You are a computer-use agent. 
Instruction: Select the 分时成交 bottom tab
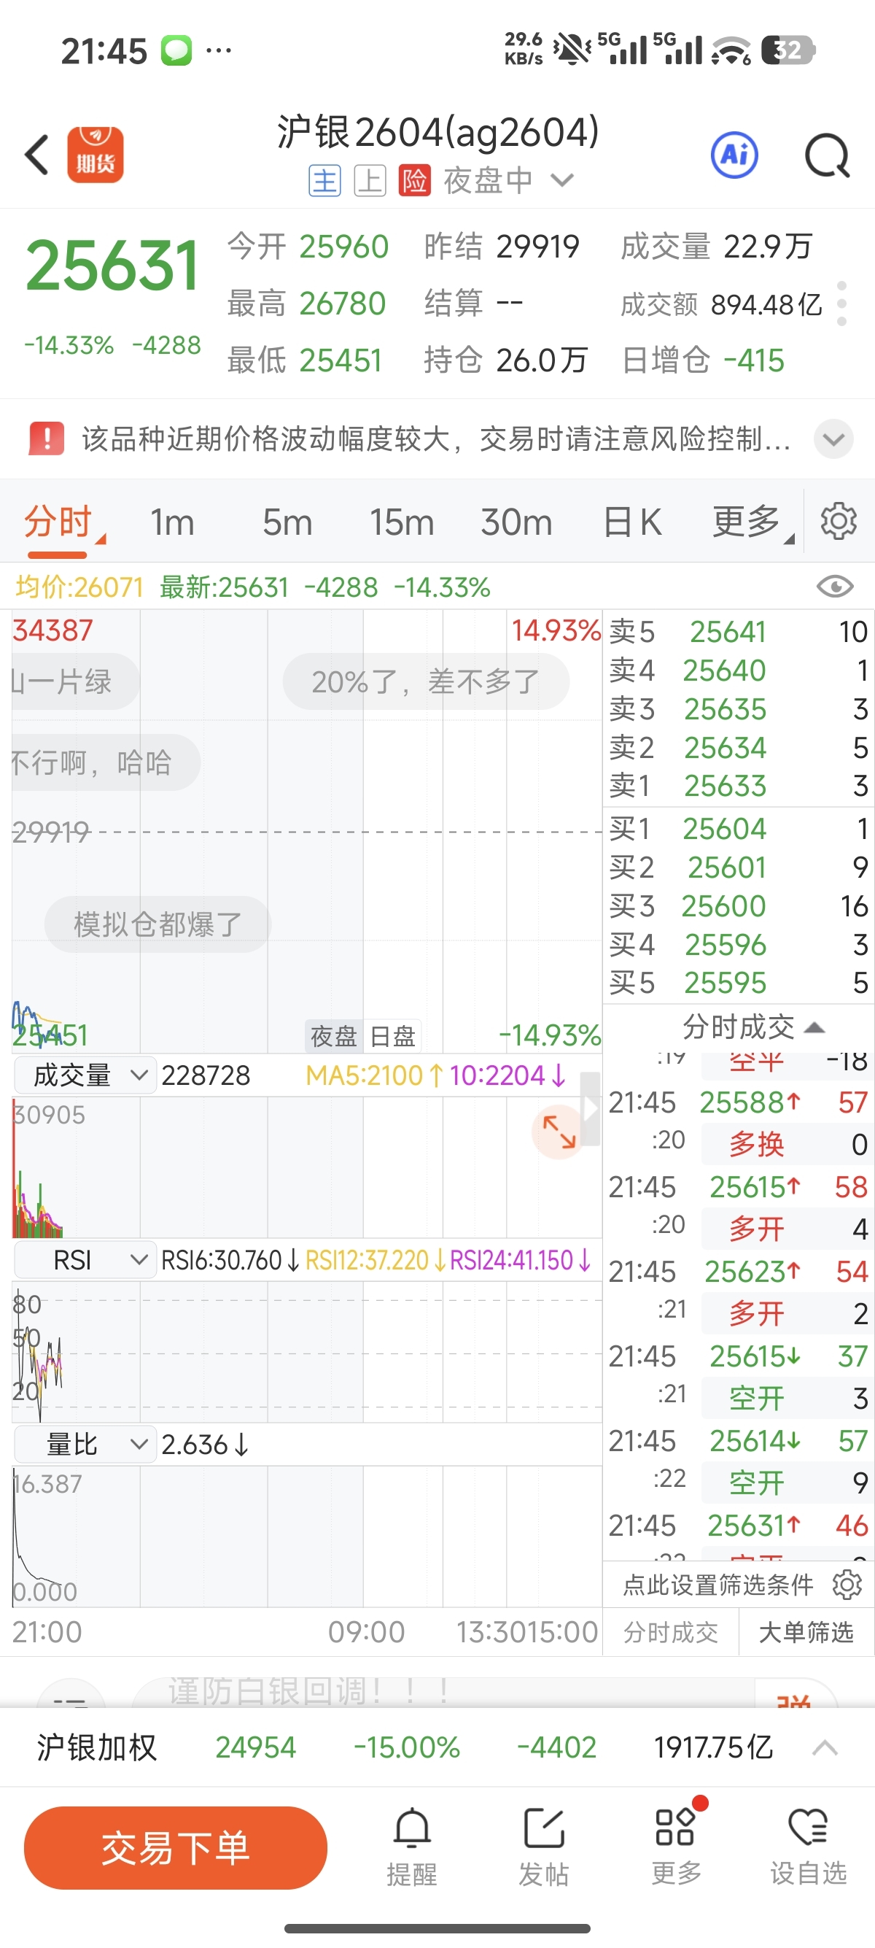click(670, 1633)
